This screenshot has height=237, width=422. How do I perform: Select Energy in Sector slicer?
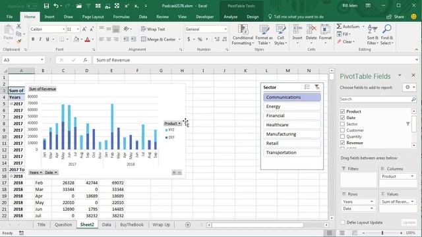point(292,107)
